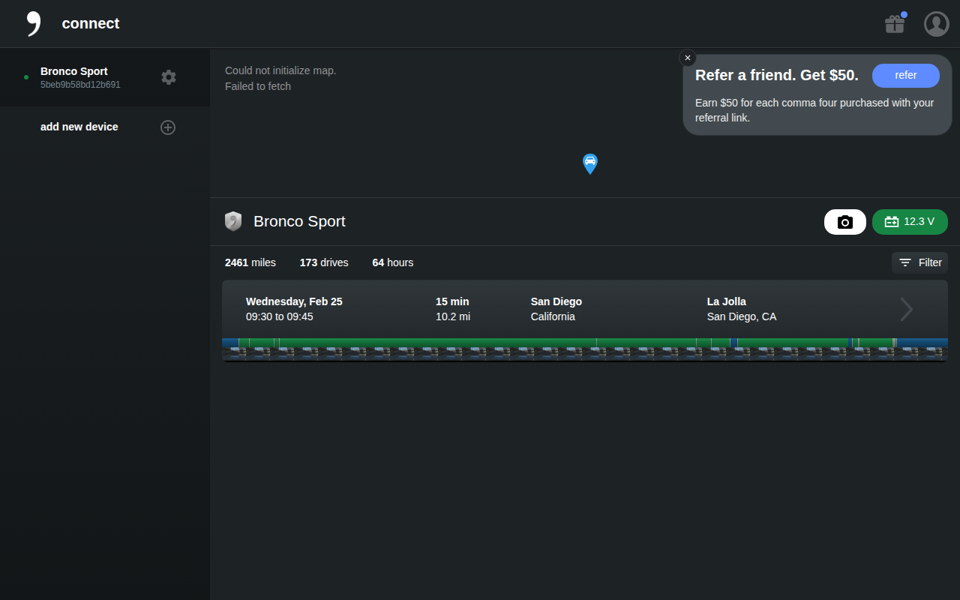Open the gift rewards icon
The image size is (960, 600).
click(x=895, y=24)
